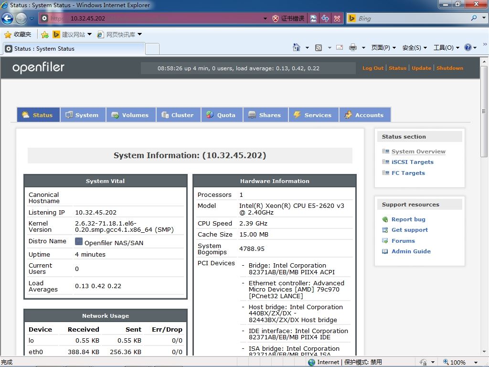Viewport: 489px width, 367px height.
Task: Click the scrollbar down arrow
Action: coord(484,351)
